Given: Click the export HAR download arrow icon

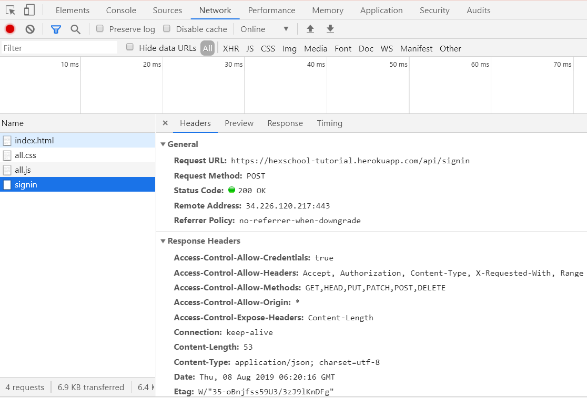Looking at the screenshot, I should point(330,29).
